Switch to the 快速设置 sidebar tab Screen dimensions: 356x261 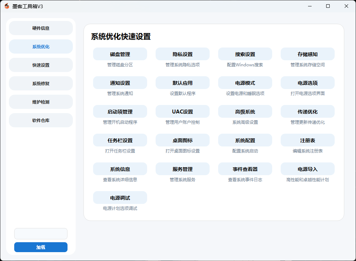(41, 65)
